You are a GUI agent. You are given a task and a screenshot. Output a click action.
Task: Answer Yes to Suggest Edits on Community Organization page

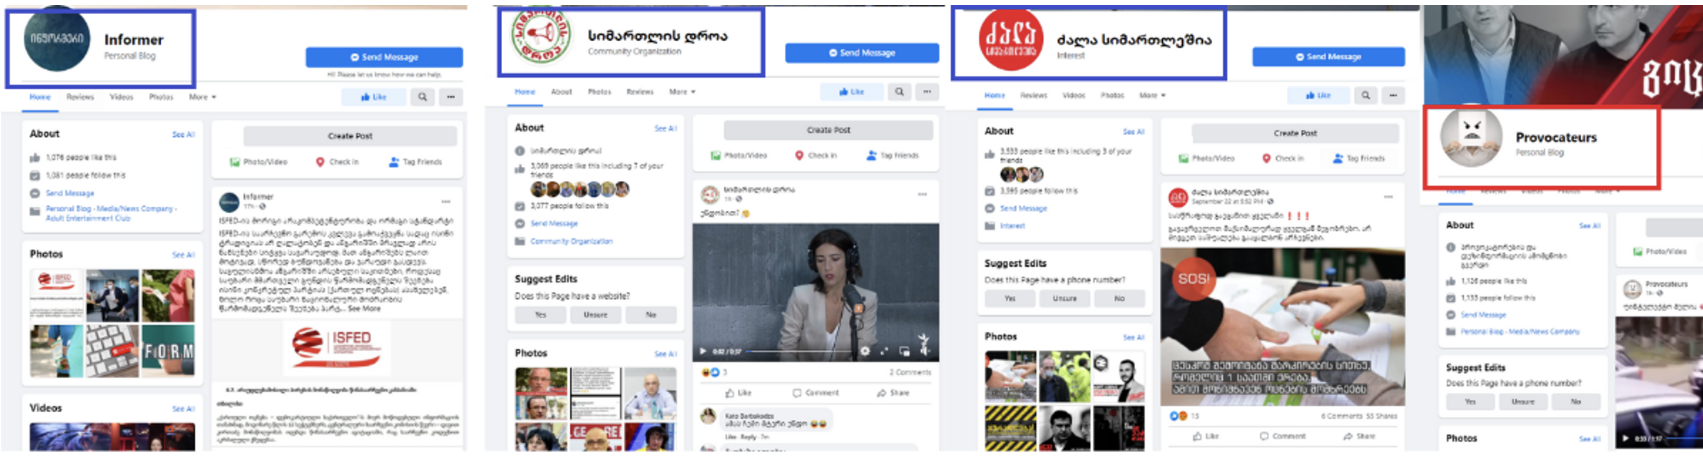[541, 315]
